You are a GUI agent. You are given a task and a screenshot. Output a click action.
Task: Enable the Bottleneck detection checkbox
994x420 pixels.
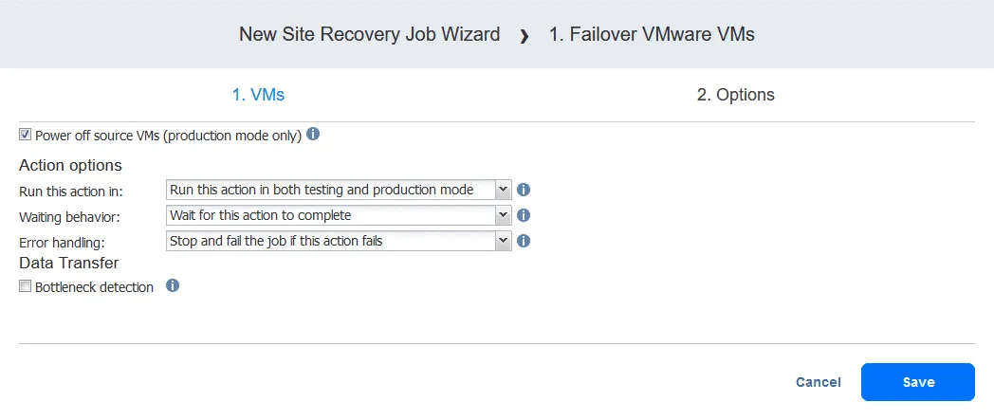click(x=26, y=286)
